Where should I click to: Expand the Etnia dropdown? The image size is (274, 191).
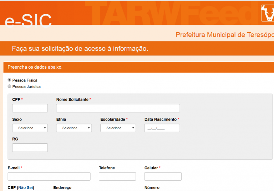pos(74,128)
